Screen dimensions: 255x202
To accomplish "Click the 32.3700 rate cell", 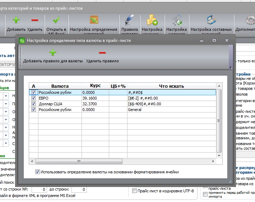I will point(95,104).
